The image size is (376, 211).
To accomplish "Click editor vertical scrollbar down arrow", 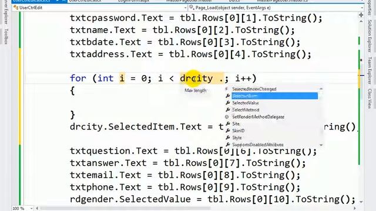I will pos(361,202).
